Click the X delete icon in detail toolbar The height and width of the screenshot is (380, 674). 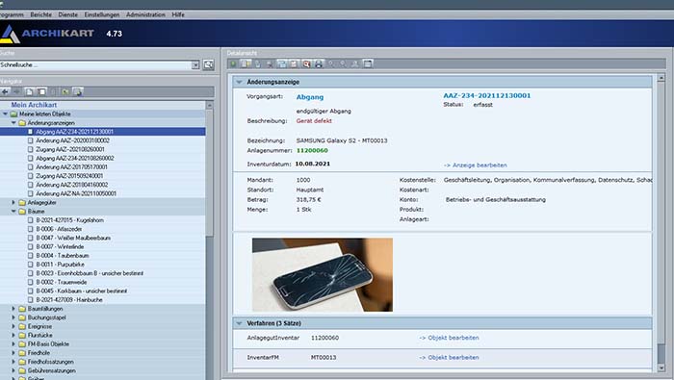[x=270, y=64]
